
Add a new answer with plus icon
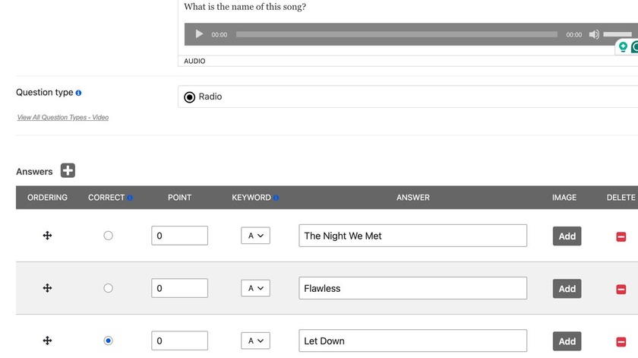point(68,171)
